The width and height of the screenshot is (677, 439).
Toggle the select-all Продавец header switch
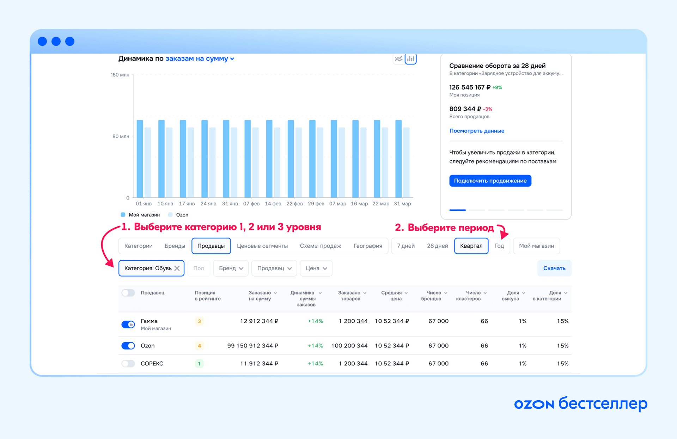[x=128, y=293]
